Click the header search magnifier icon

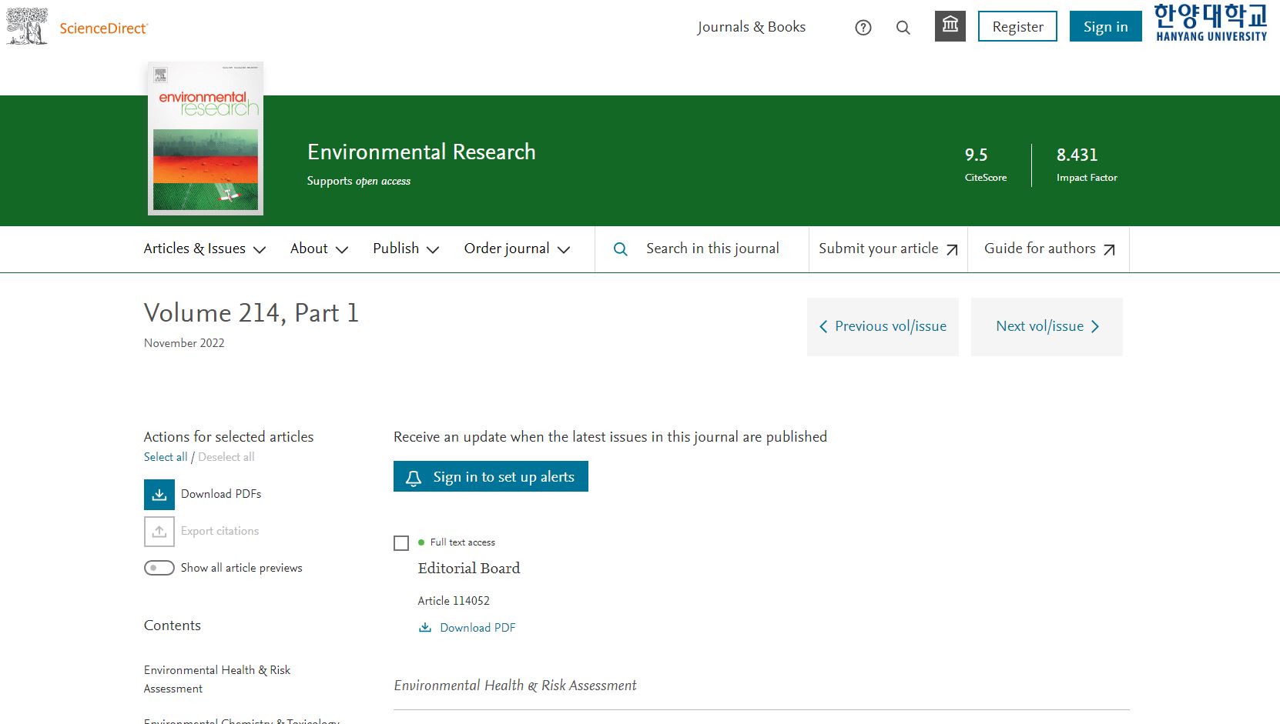[x=903, y=28]
